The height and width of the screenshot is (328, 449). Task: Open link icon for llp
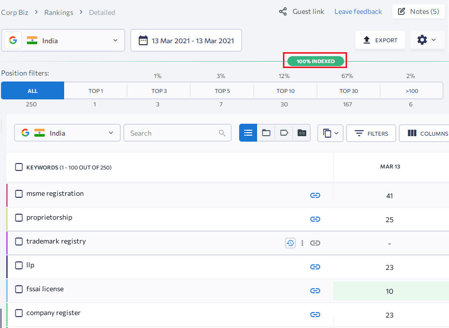tap(315, 267)
